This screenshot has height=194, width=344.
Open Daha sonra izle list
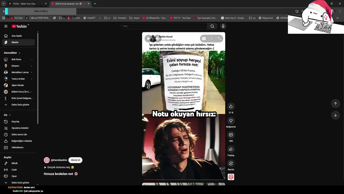(x=18, y=134)
